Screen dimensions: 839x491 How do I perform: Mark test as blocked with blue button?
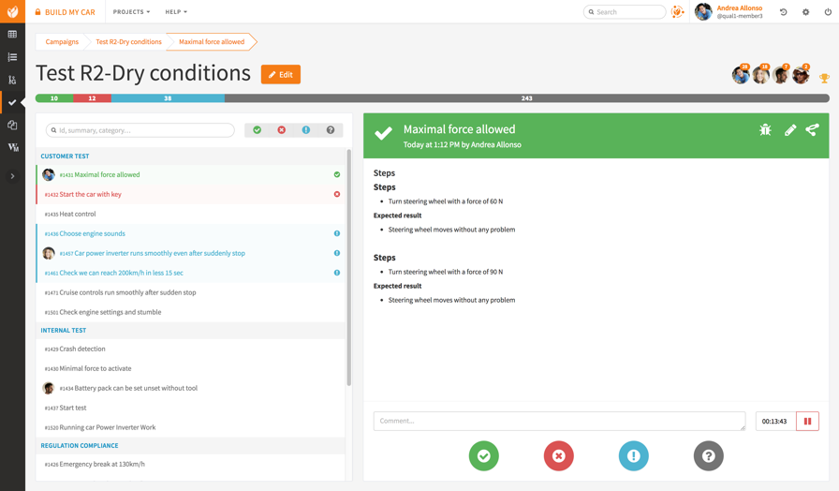[x=634, y=455]
